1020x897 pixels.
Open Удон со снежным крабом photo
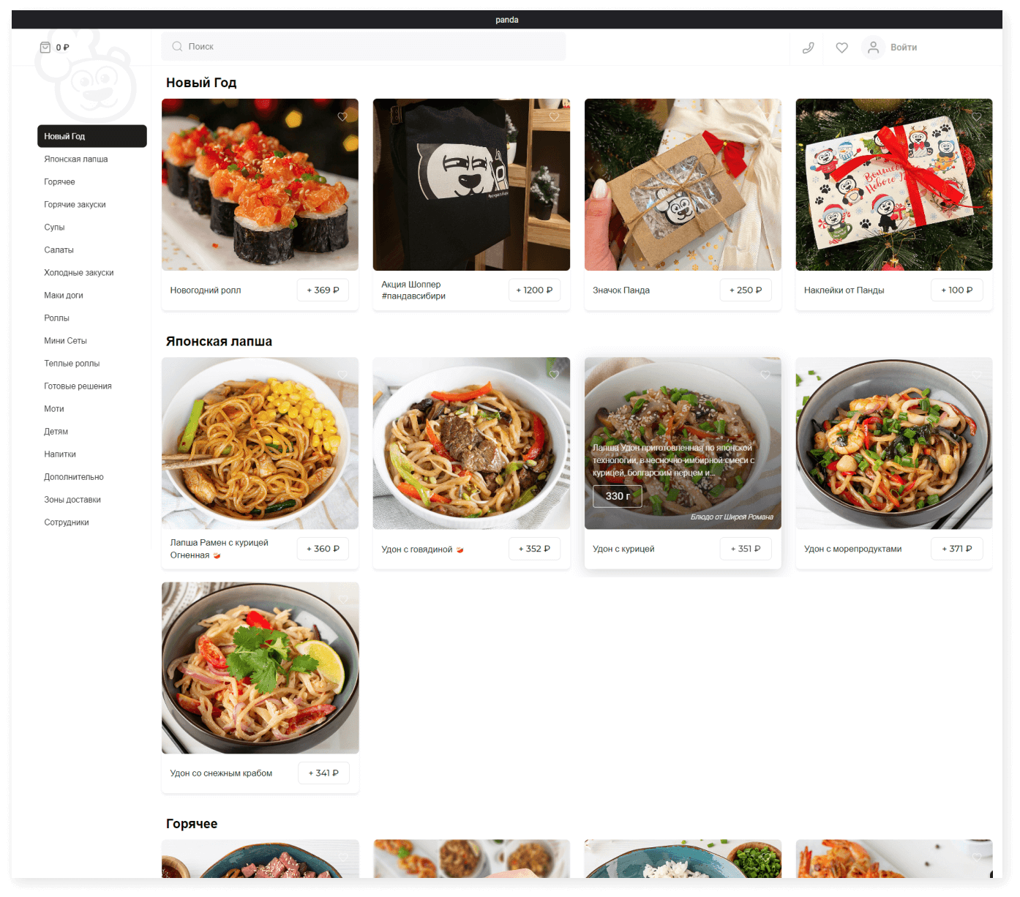pyautogui.click(x=260, y=667)
